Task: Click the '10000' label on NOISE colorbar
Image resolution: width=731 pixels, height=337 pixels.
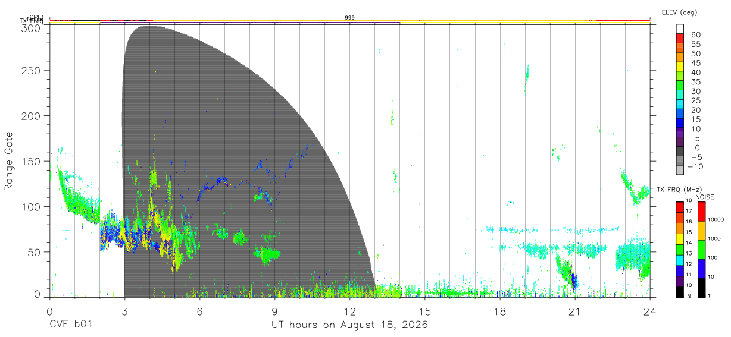Action: [x=716, y=220]
